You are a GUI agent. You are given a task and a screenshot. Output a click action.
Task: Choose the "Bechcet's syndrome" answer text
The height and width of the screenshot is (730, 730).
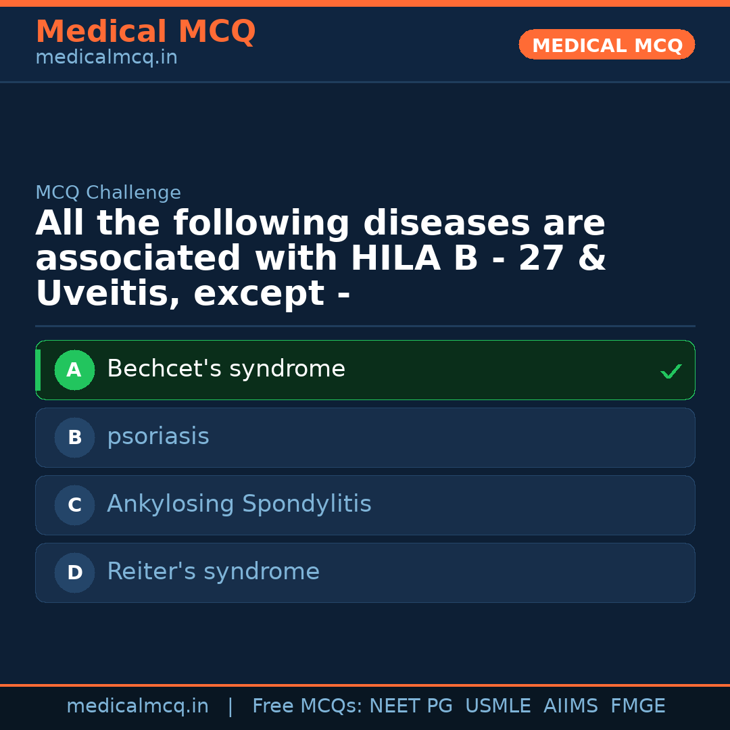point(226,369)
